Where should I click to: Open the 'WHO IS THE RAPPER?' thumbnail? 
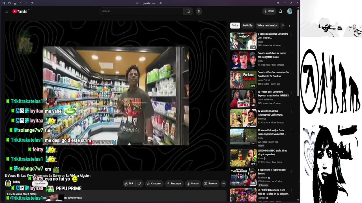point(243,177)
